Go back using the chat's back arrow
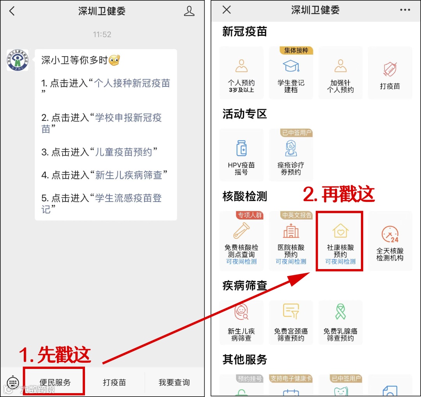Image resolution: width=421 pixels, height=397 pixels. [x=12, y=11]
